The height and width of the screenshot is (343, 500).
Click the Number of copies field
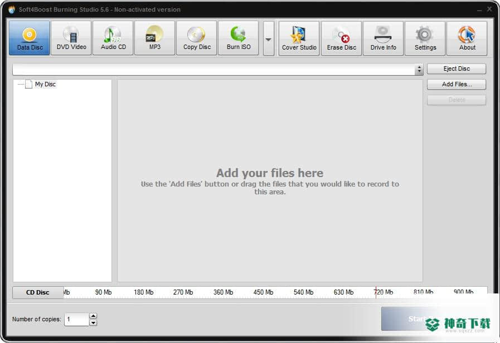pos(76,319)
